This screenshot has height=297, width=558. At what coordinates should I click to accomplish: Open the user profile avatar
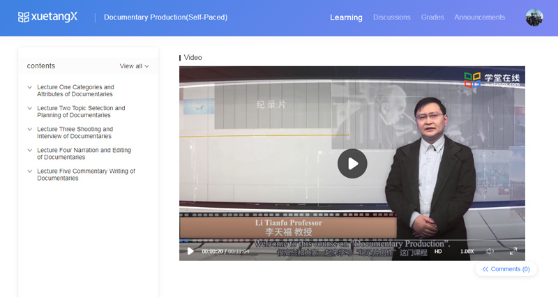pos(534,17)
